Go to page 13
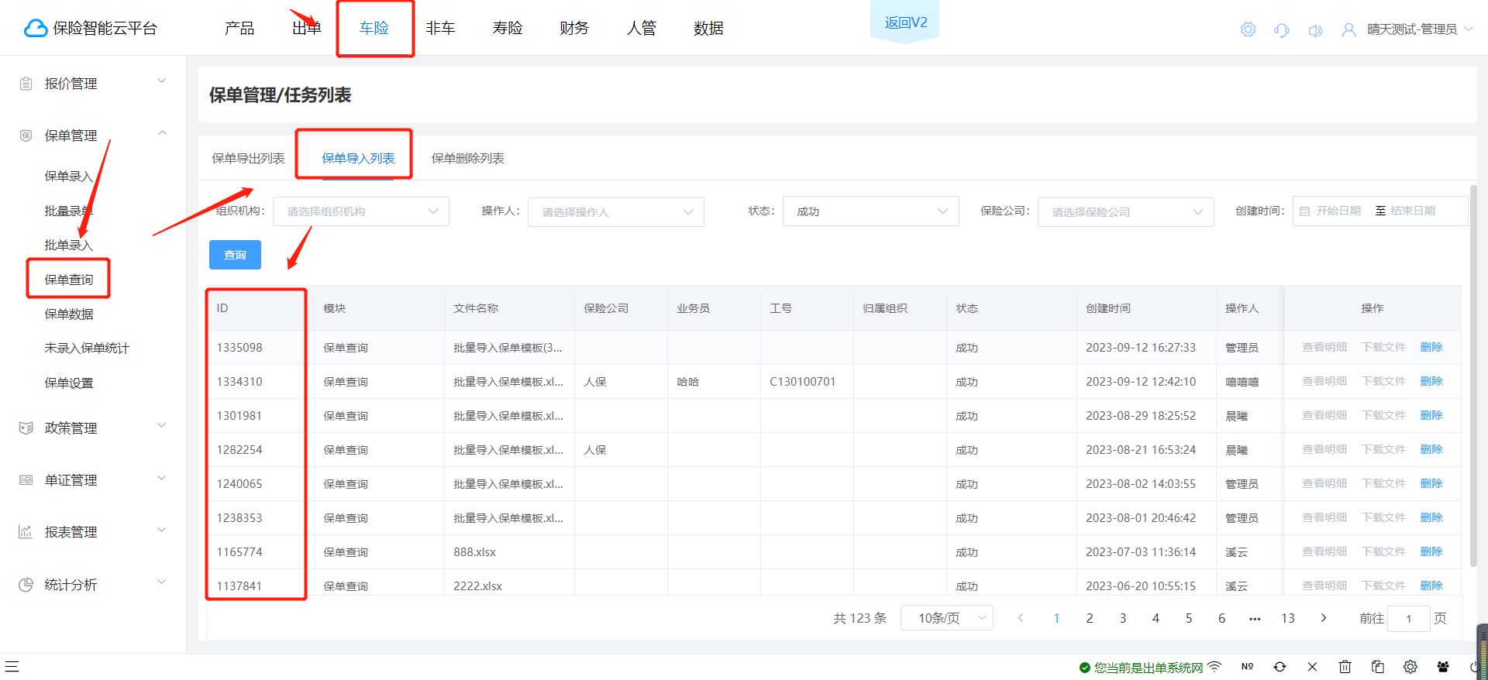Screen dimensions: 1488x680 [x=1288, y=618]
